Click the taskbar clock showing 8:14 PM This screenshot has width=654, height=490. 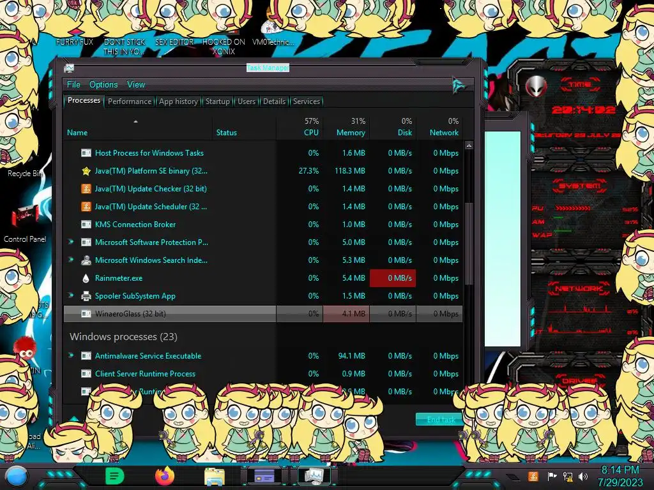[620, 470]
